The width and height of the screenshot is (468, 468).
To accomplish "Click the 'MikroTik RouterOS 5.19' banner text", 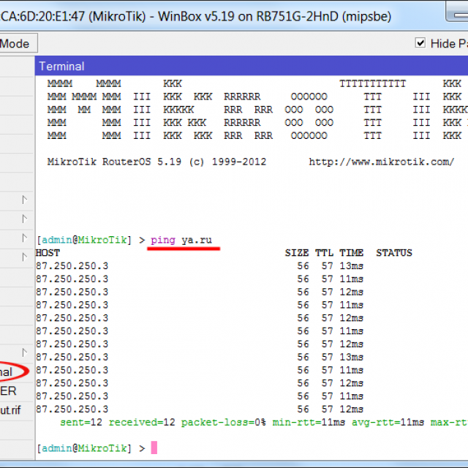I will pos(114,162).
